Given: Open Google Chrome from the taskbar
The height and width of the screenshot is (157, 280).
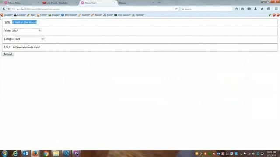Looking at the screenshot, I should point(45,154).
